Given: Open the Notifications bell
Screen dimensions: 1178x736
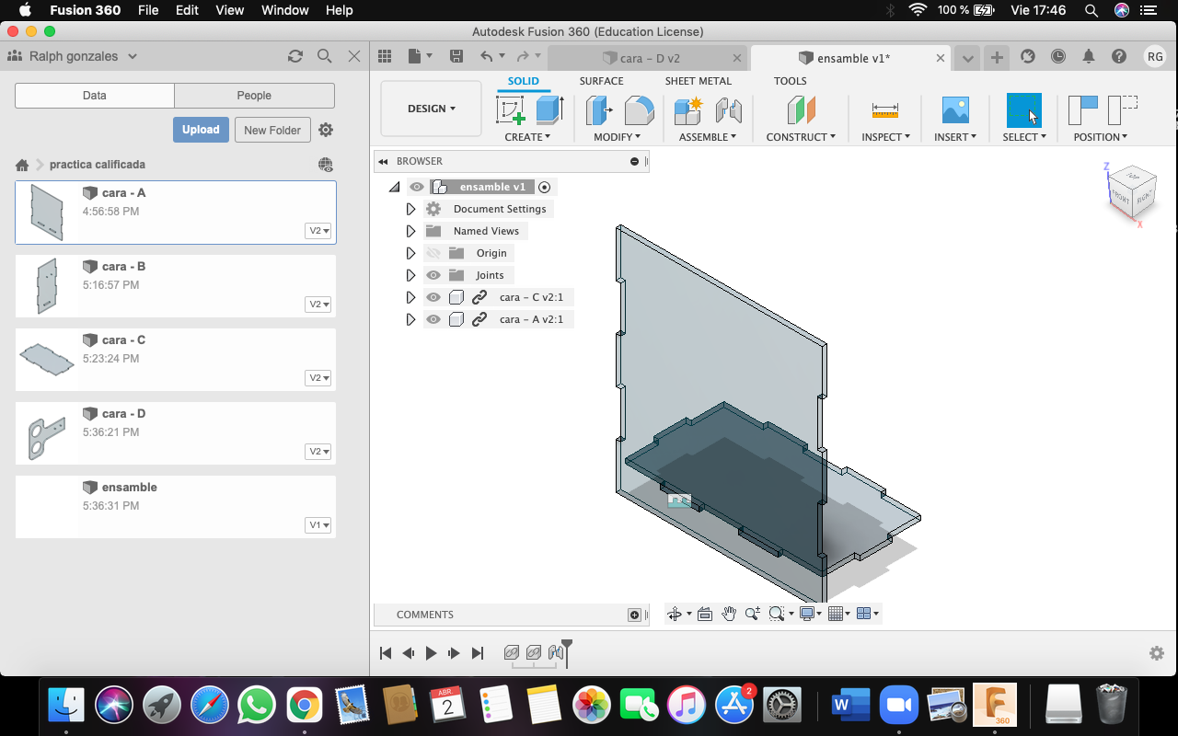Looking at the screenshot, I should (1089, 56).
